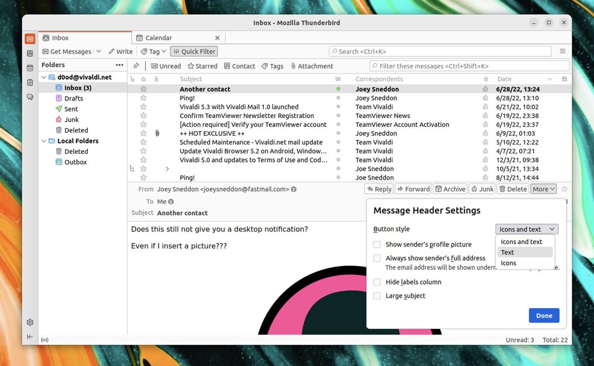Select the 'Icons' button style option
594x366 pixels.
[525, 263]
